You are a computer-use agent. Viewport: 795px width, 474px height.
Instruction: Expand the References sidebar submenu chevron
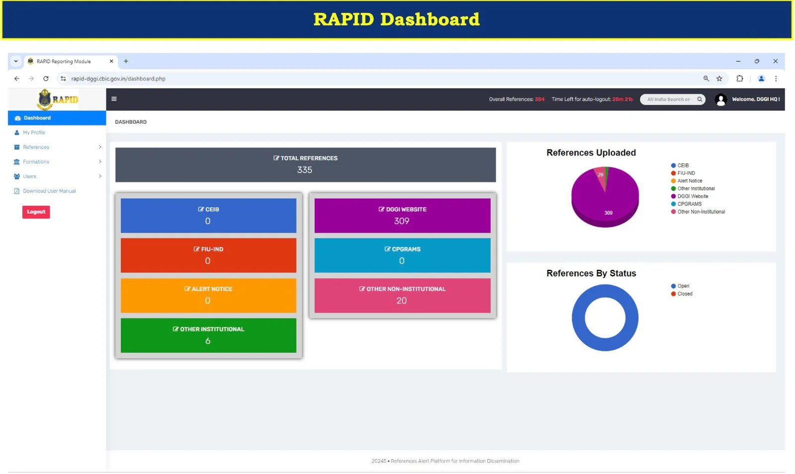tap(100, 147)
